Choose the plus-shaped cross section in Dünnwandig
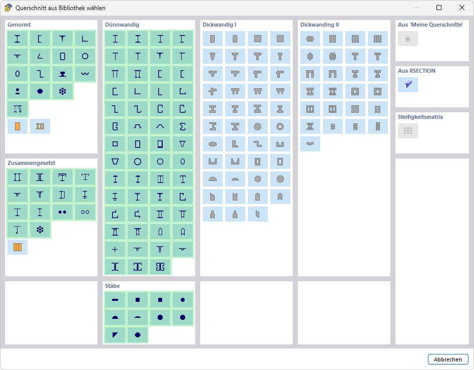Viewport: 474px width, 370px height. pyautogui.click(x=115, y=250)
